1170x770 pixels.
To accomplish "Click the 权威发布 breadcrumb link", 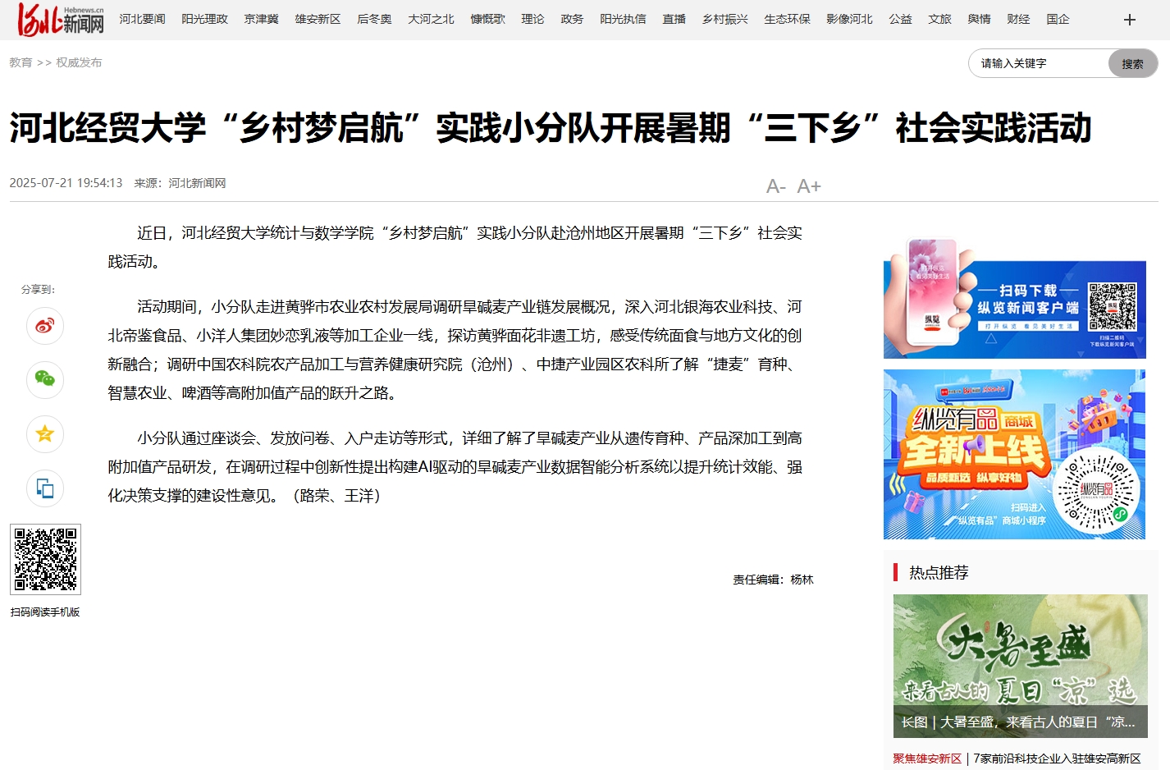I will 79,62.
